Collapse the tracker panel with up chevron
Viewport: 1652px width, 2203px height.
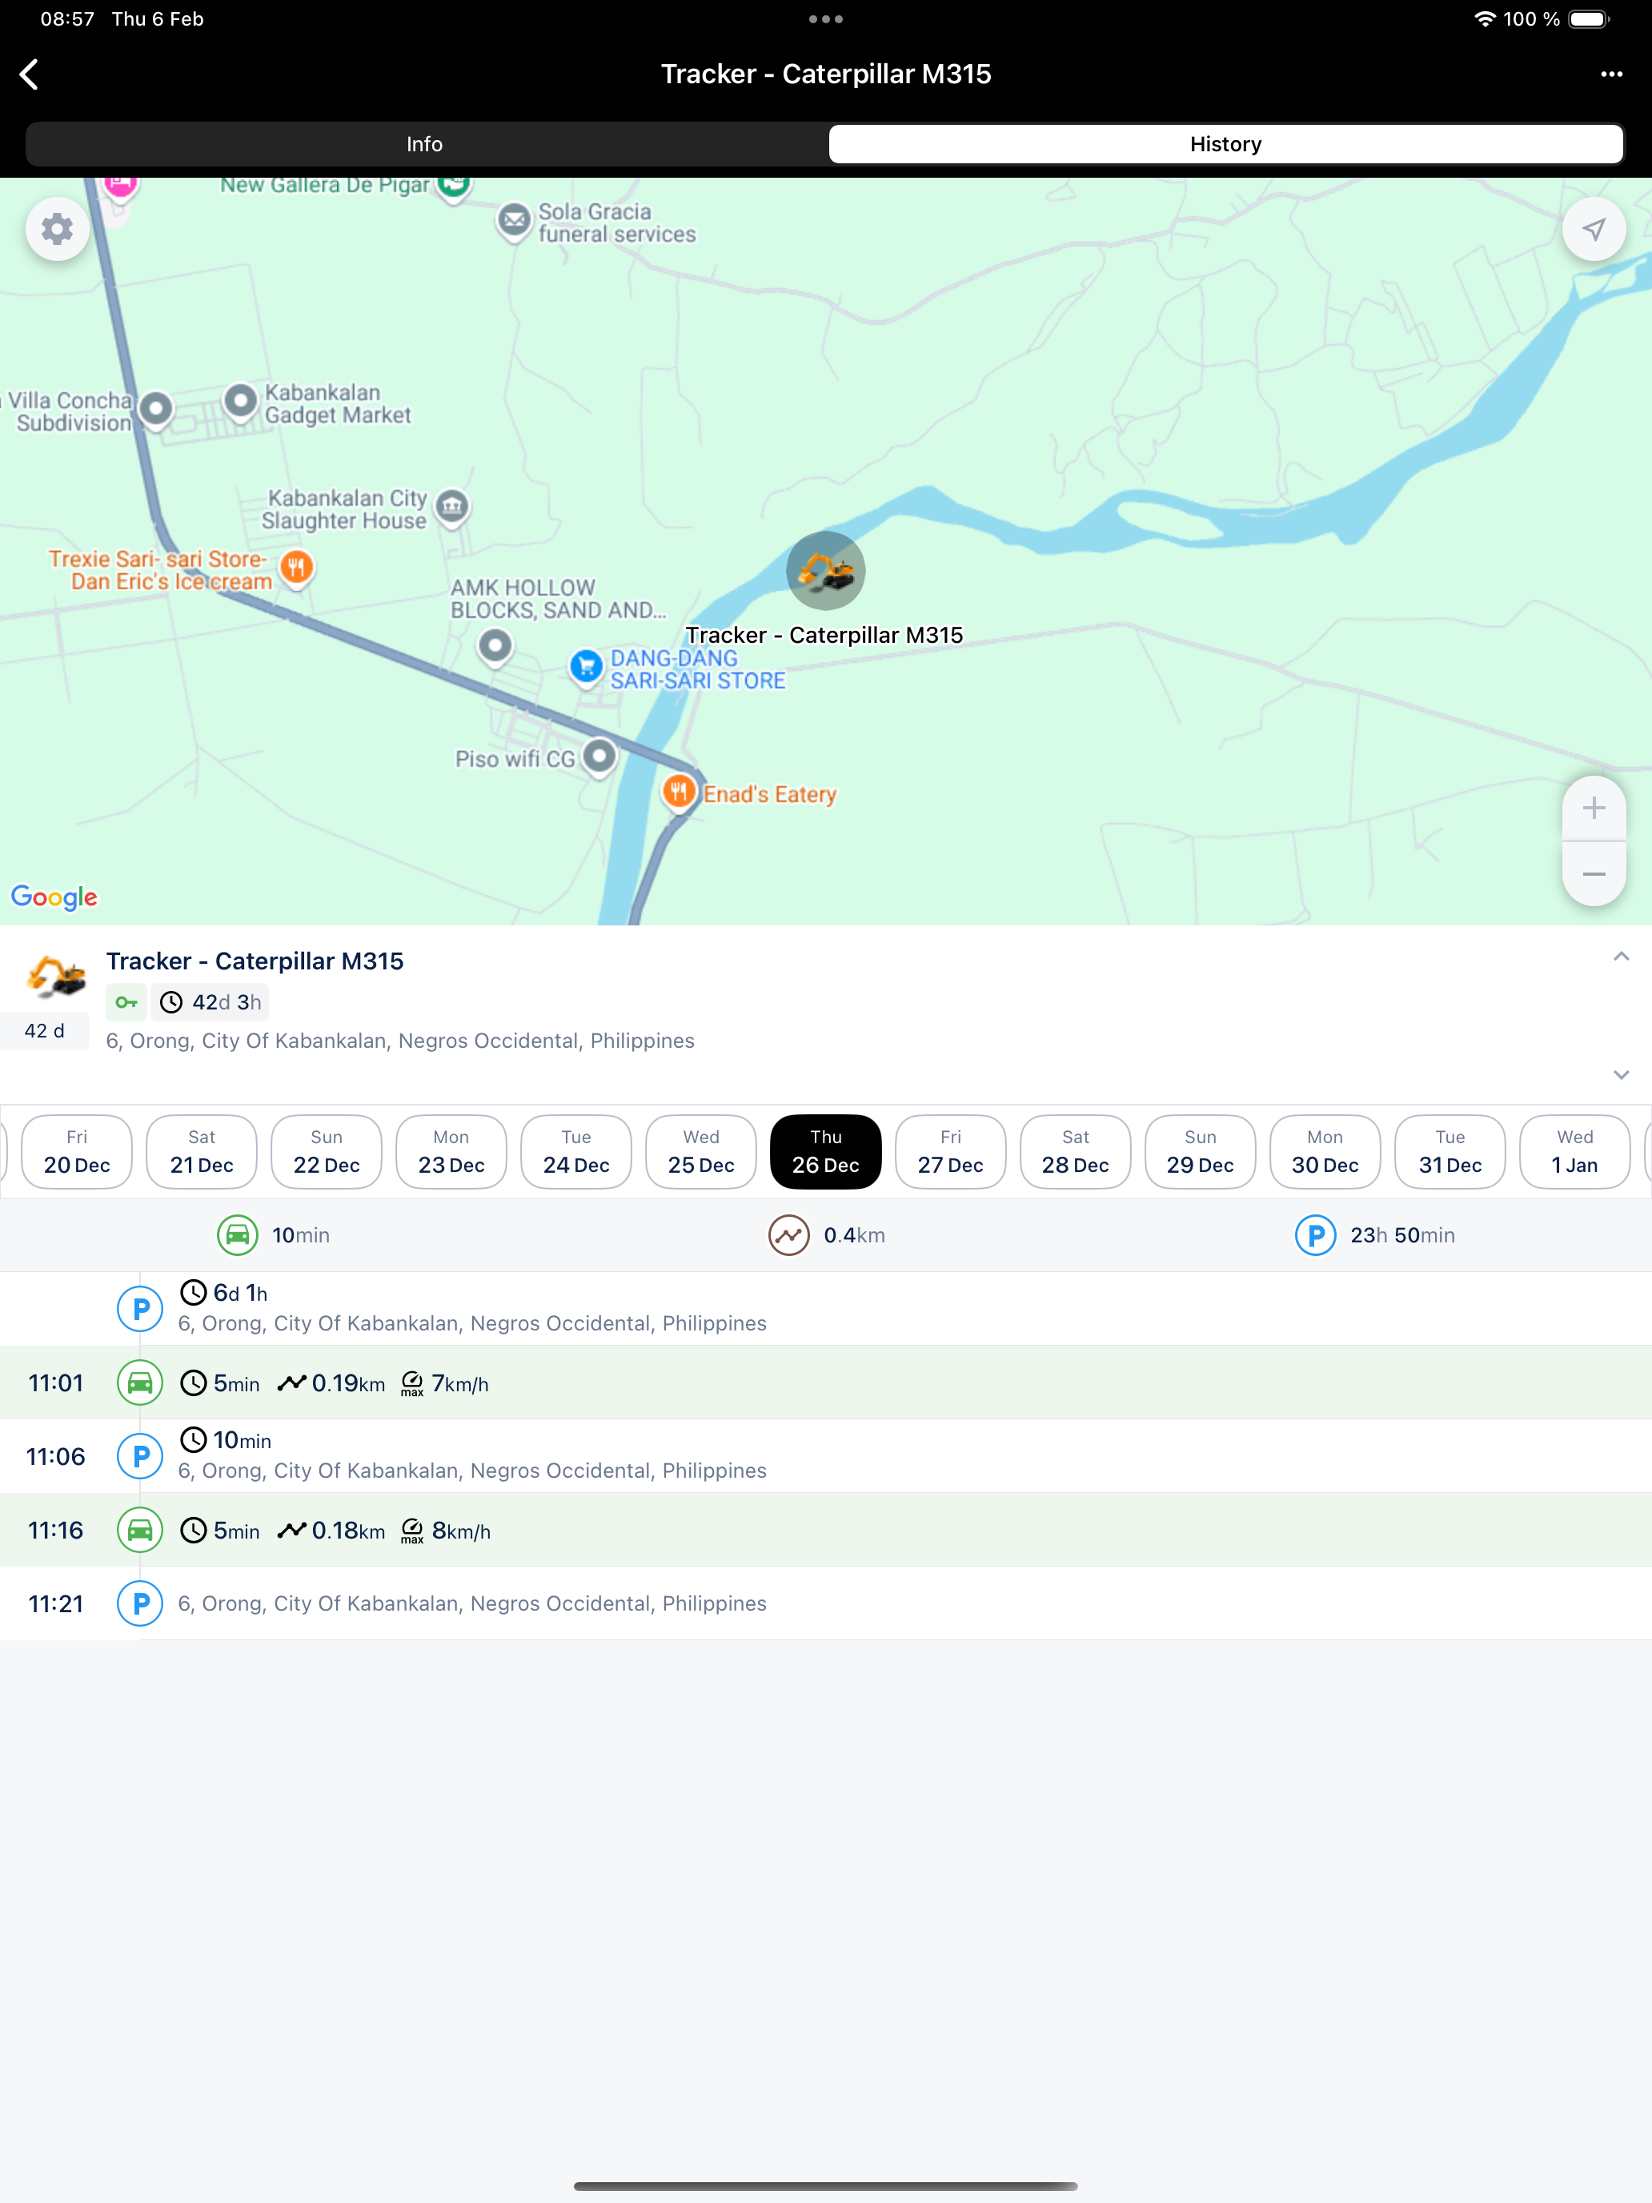point(1620,956)
